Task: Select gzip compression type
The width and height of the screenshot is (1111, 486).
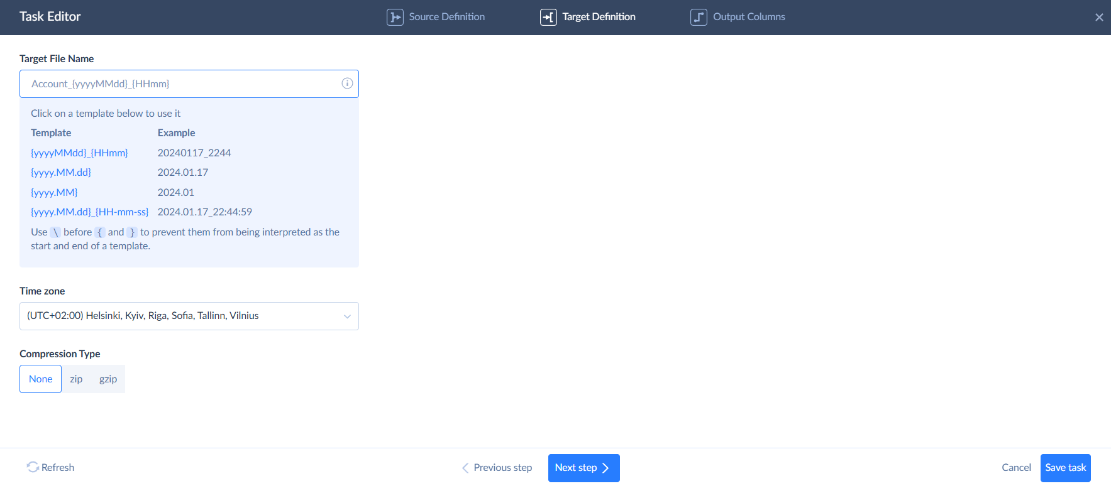Action: click(108, 379)
